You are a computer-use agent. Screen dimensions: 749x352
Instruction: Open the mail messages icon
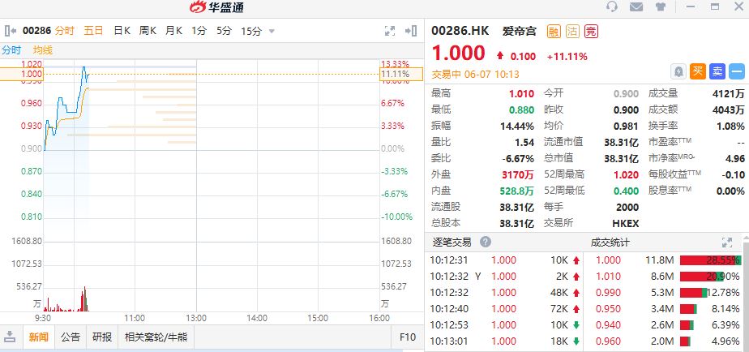coord(636,6)
